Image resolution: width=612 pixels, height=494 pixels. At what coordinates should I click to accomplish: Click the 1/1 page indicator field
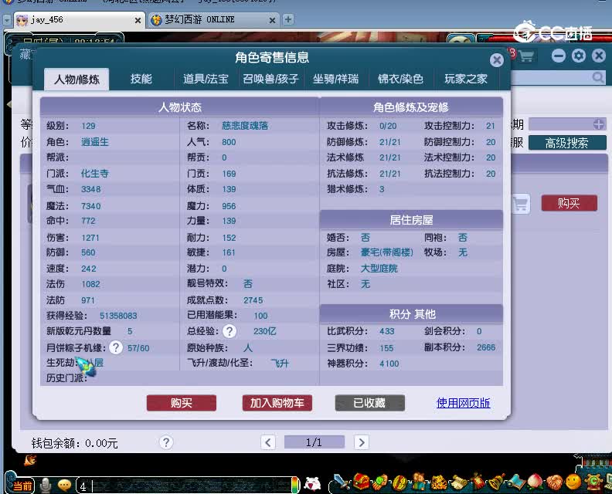pyautogui.click(x=314, y=442)
